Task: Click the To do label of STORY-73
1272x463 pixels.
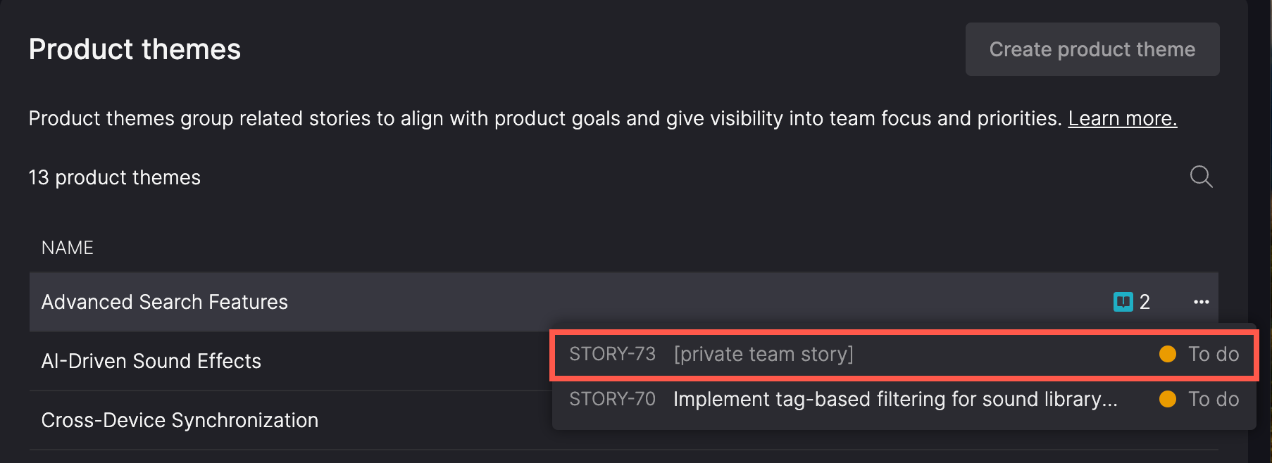Action: pos(1213,354)
